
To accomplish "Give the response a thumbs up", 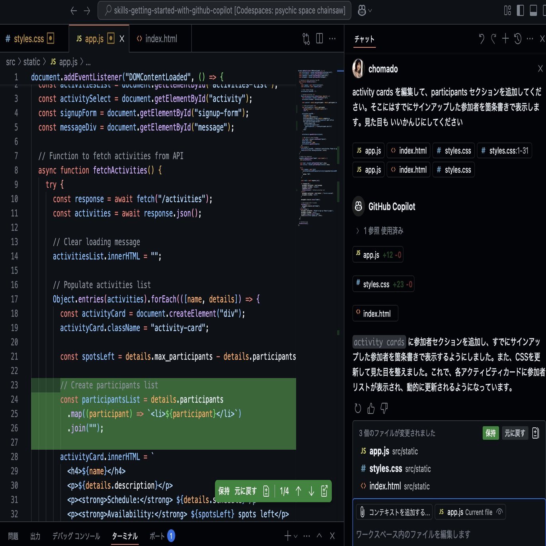I will pos(371,408).
